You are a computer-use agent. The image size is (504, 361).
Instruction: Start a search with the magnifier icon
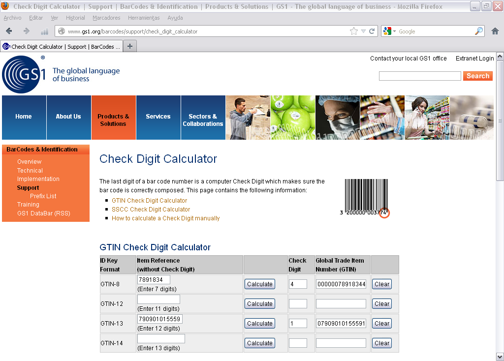click(x=478, y=30)
